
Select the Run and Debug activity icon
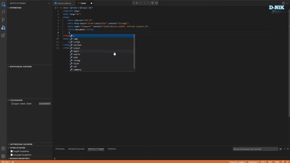tap(3, 28)
